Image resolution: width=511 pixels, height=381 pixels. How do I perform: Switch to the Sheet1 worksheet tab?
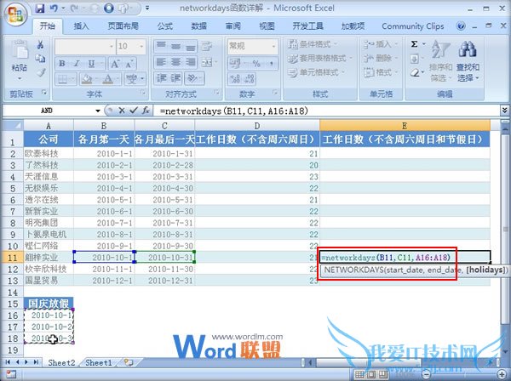click(99, 362)
